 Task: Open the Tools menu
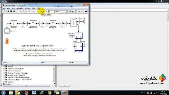tap(33, 8)
